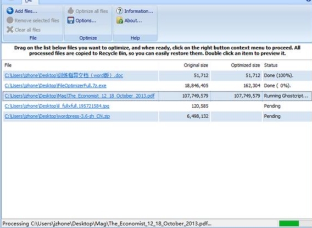Select the Running Ghostscript status cell
The height and width of the screenshot is (228, 312).
coord(286,96)
